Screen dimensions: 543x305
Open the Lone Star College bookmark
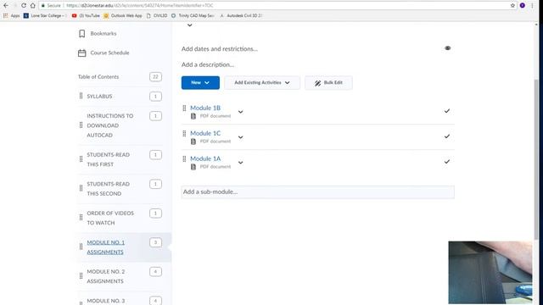tap(45, 15)
